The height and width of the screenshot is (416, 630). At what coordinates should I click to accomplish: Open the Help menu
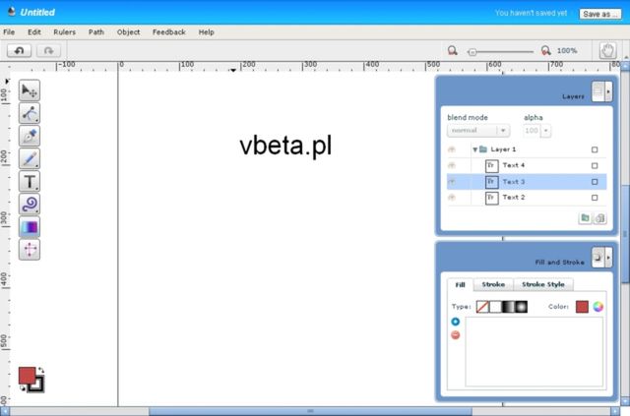tap(206, 32)
